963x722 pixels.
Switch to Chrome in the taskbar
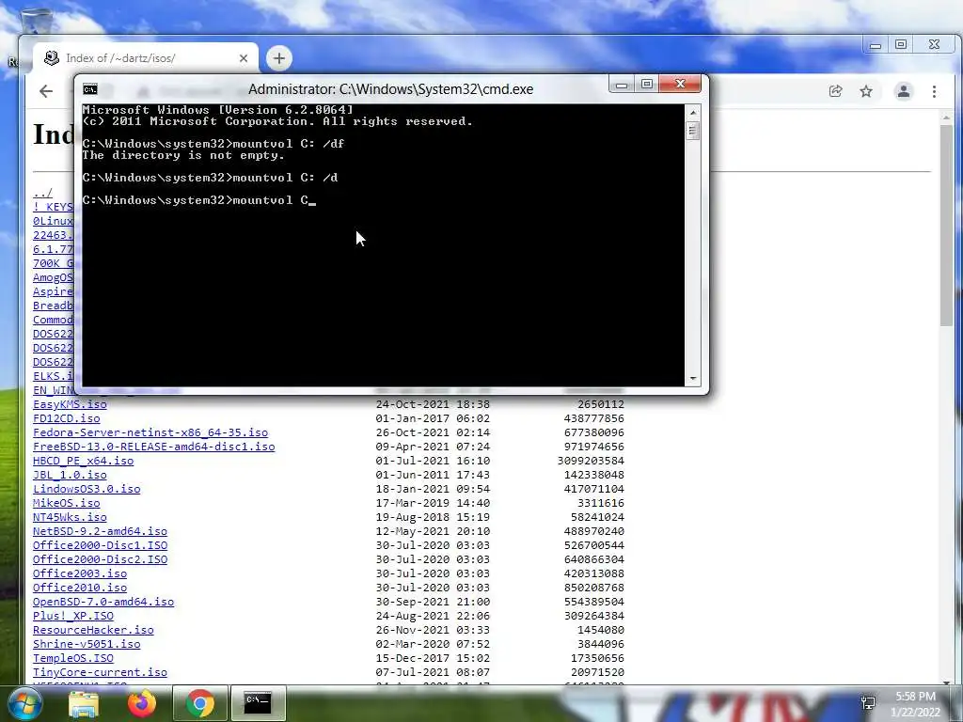[199, 703]
